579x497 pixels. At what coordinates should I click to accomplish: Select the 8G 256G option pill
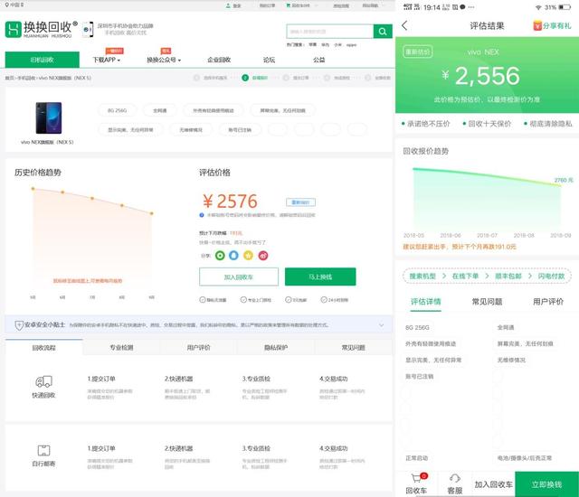point(117,110)
